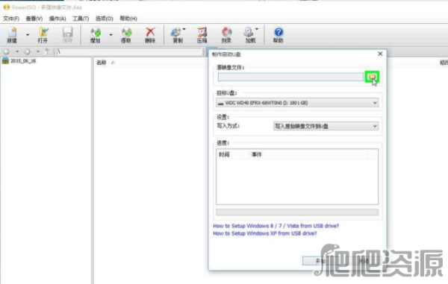Expand the 加载 dropdown arrow
Viewport: 448px width, 284px height.
pos(257,29)
